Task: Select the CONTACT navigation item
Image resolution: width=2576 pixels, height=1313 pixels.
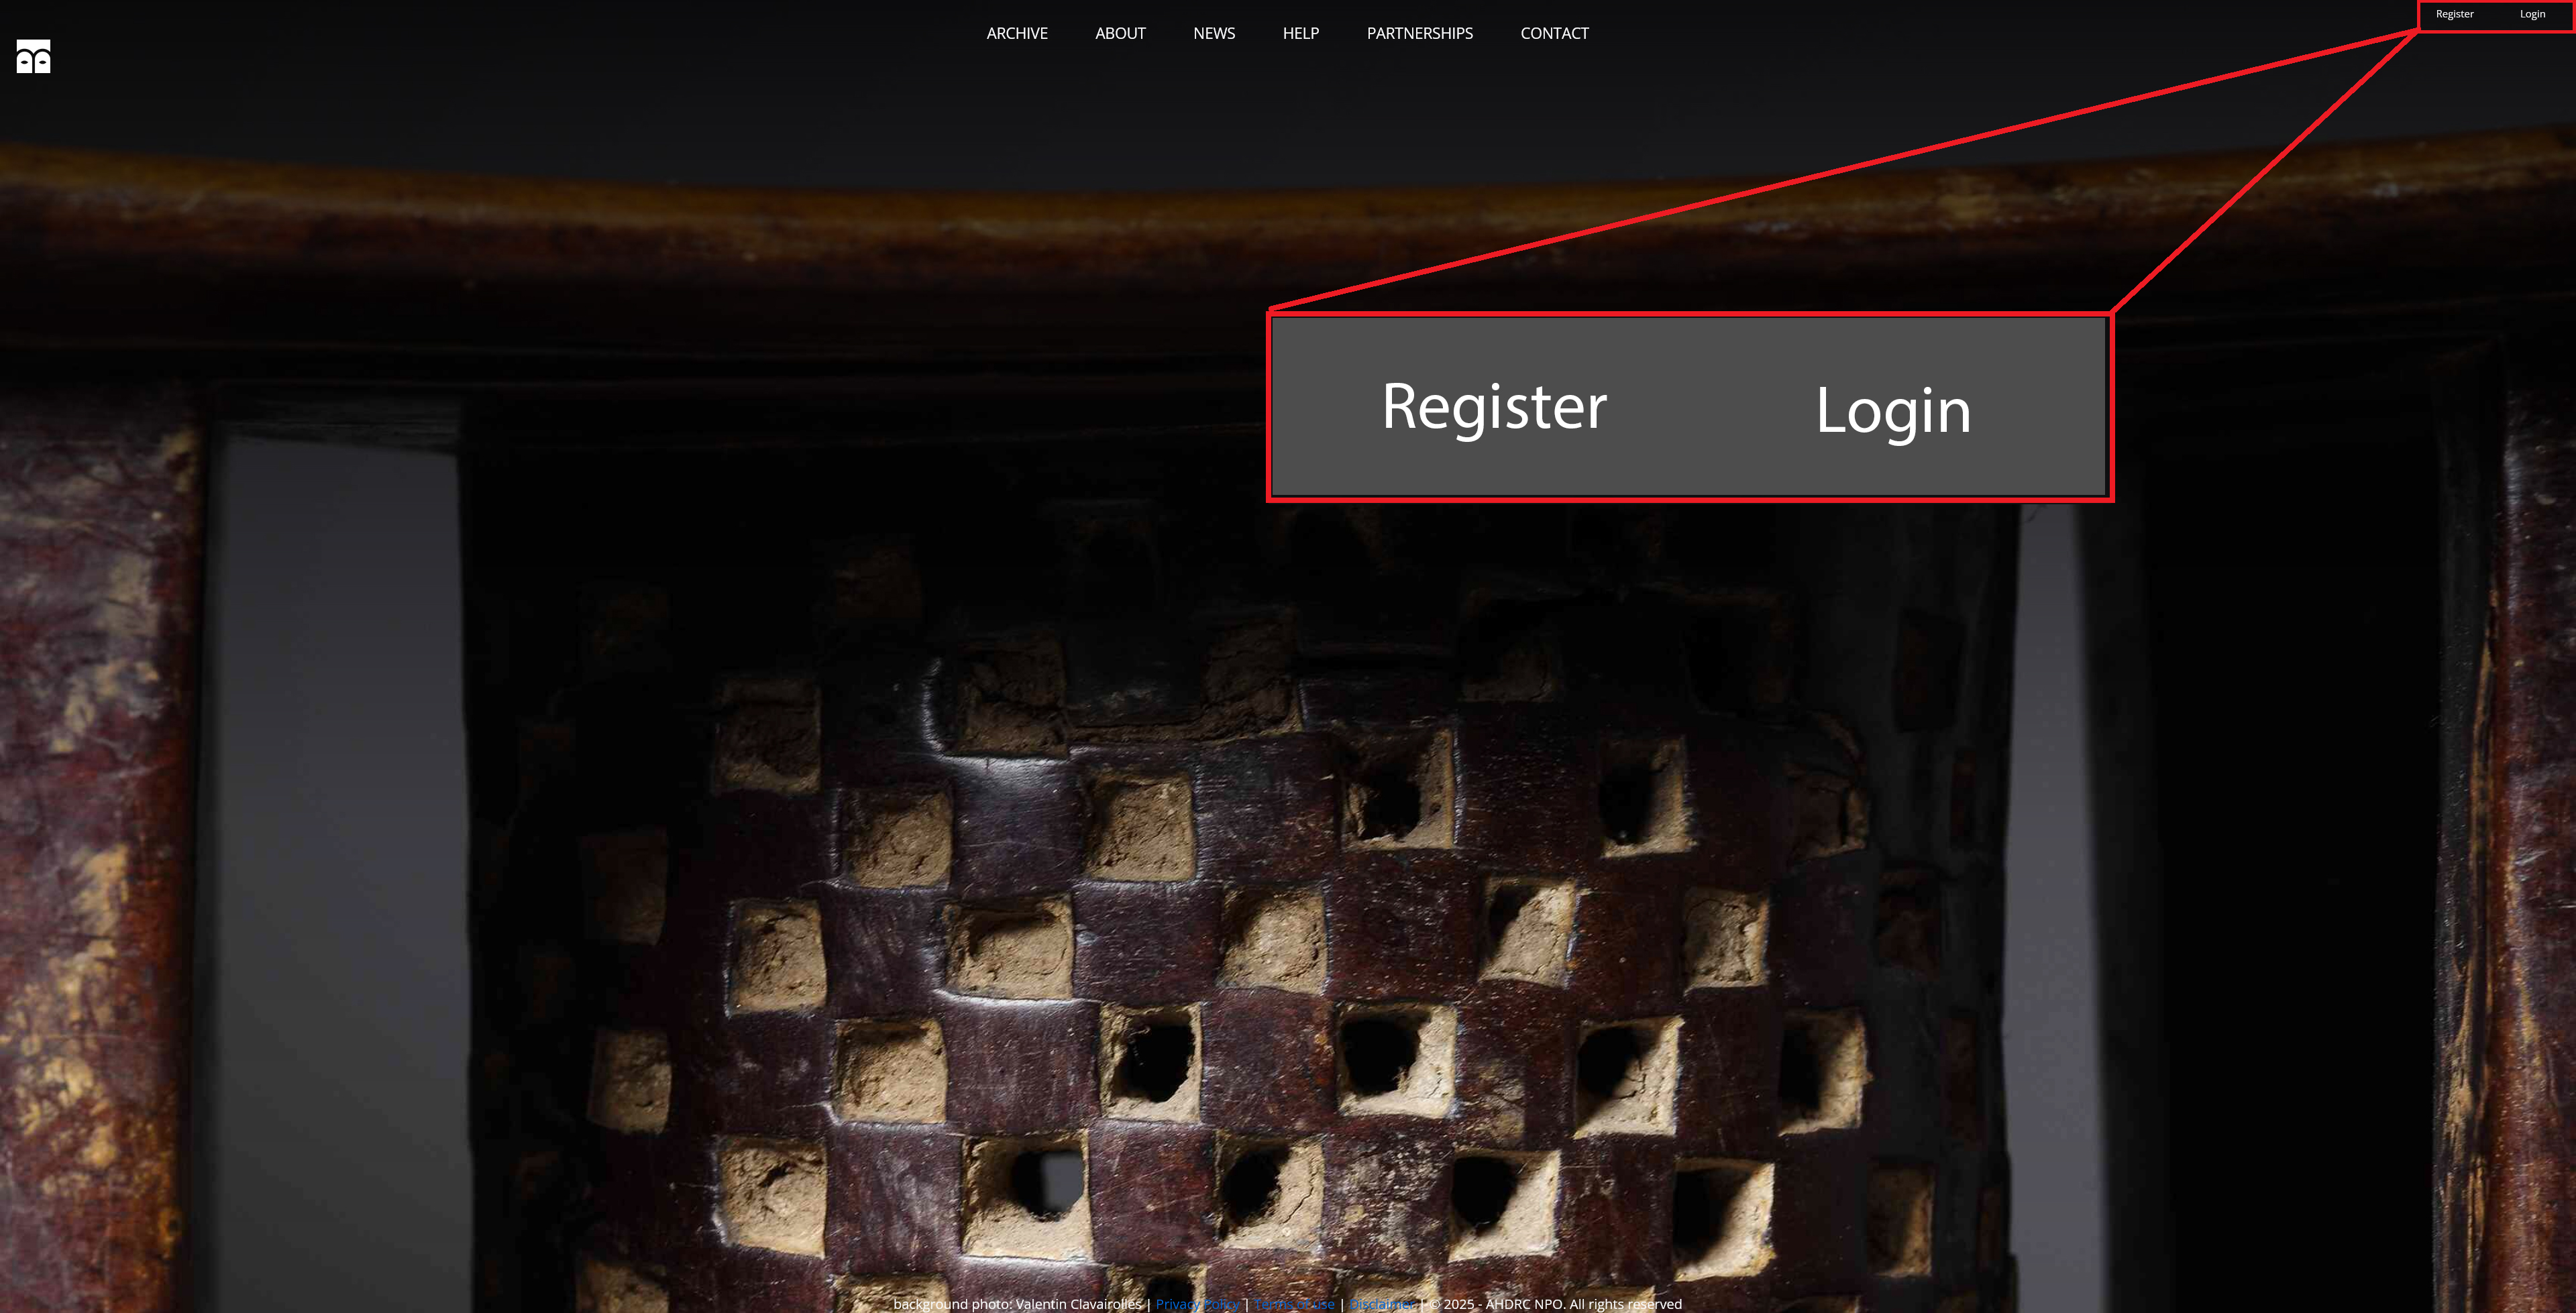Action: coord(1554,33)
